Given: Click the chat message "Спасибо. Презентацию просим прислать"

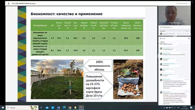Looking at the screenshot, I should click(x=174, y=55).
